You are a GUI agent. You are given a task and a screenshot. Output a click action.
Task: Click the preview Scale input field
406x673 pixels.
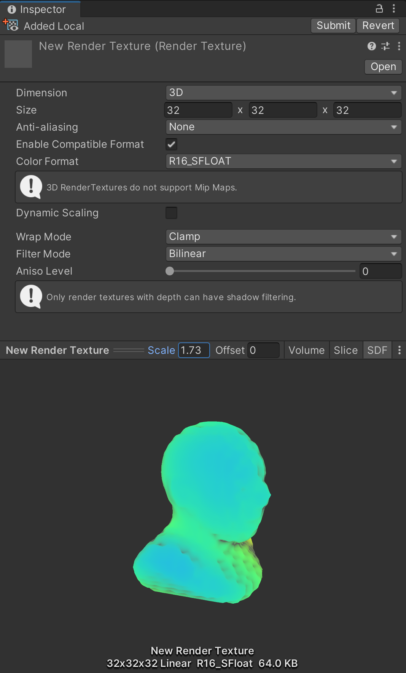[194, 350]
